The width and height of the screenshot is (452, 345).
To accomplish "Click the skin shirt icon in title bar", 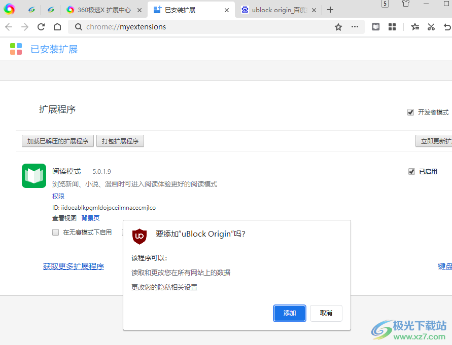I will point(406,4).
